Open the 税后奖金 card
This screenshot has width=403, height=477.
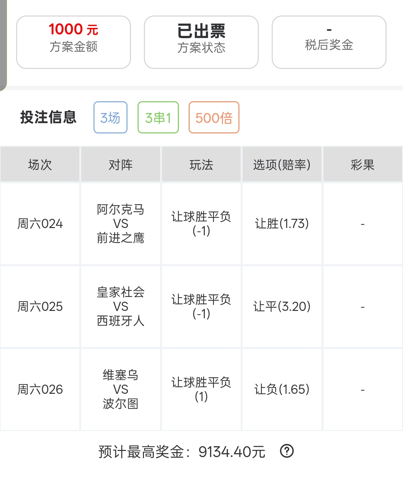coord(329,42)
